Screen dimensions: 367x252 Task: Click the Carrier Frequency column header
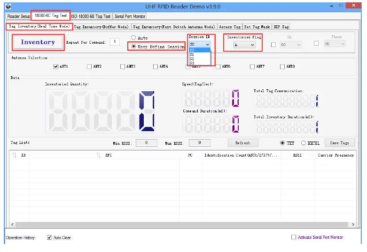tap(336, 155)
